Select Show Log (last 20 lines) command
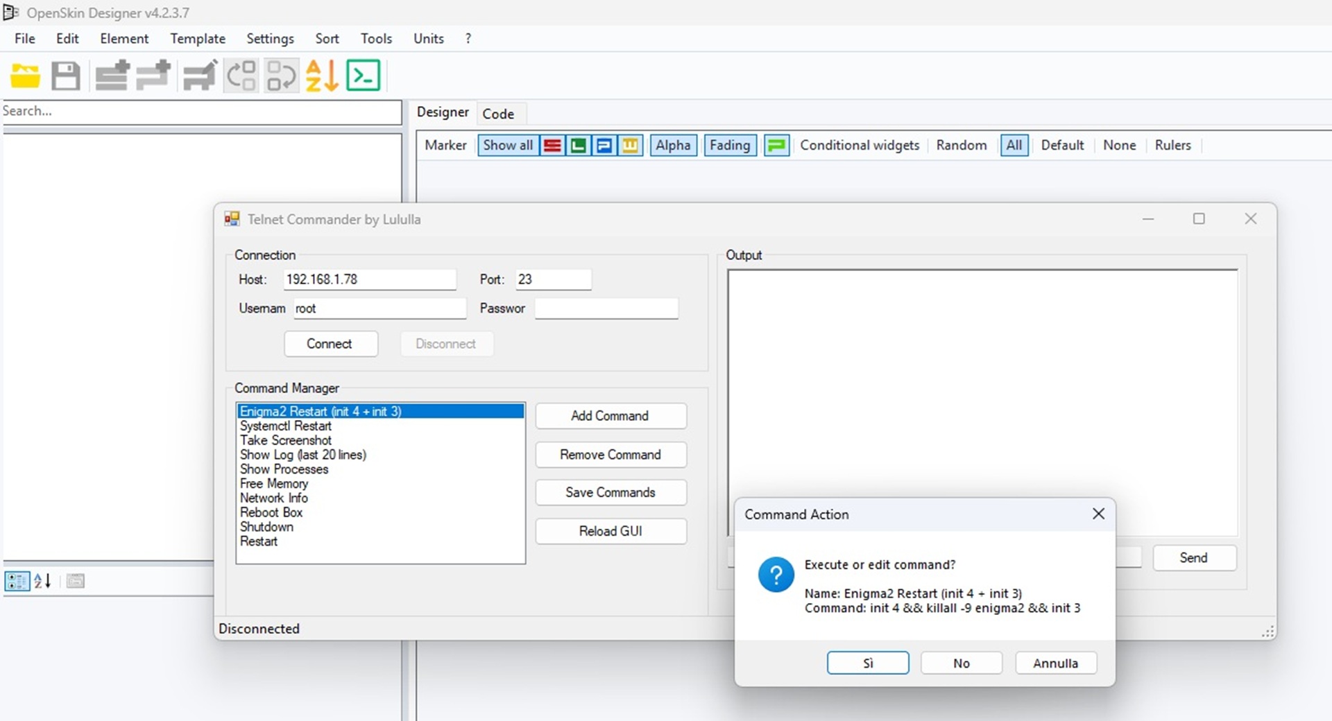 (x=380, y=455)
